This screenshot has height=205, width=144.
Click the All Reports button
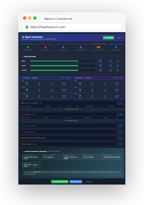88,181
